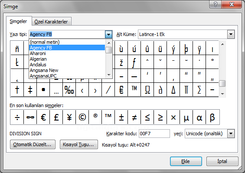Click the symbol grid scrollbar thumb
Screen dimensions: 245x173
[x=222, y=83]
